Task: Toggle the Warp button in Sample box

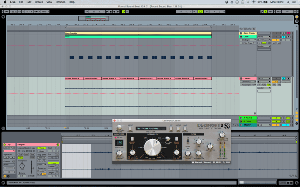Action: coord(41,148)
